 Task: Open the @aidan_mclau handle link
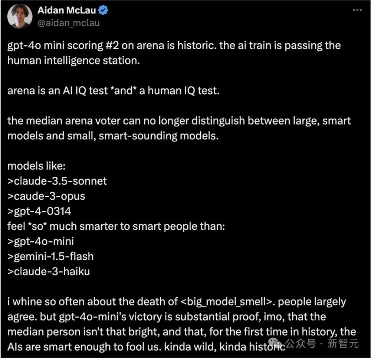click(x=69, y=23)
